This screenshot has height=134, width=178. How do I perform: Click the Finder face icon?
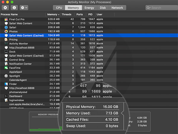pyautogui.click(x=6, y=84)
